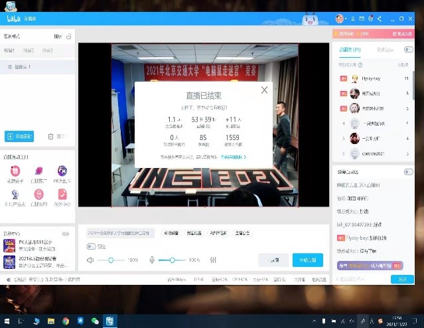Select viewer Flysky-boy in the ranking list
424x328 pixels.
click(x=374, y=78)
